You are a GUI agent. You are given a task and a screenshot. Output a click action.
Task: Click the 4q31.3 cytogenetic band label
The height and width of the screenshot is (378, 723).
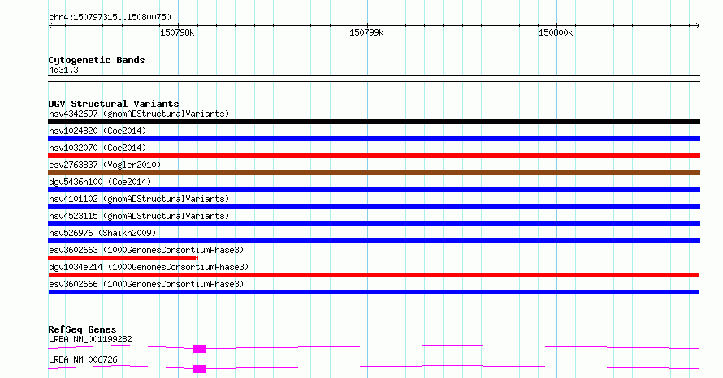point(63,71)
